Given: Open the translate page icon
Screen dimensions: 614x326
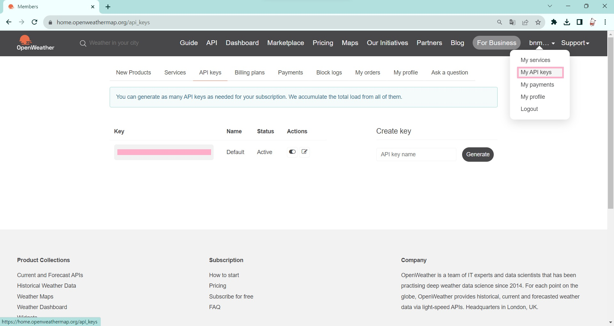Looking at the screenshot, I should click(512, 22).
